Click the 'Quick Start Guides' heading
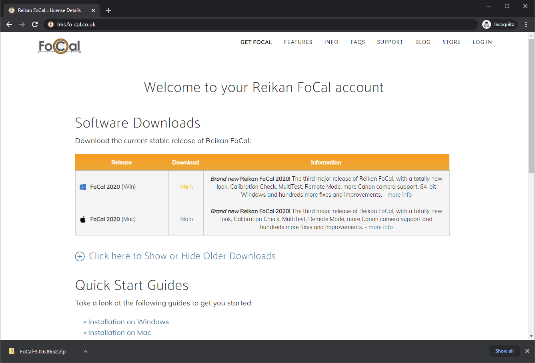Image resolution: width=535 pixels, height=363 pixels. (132, 285)
